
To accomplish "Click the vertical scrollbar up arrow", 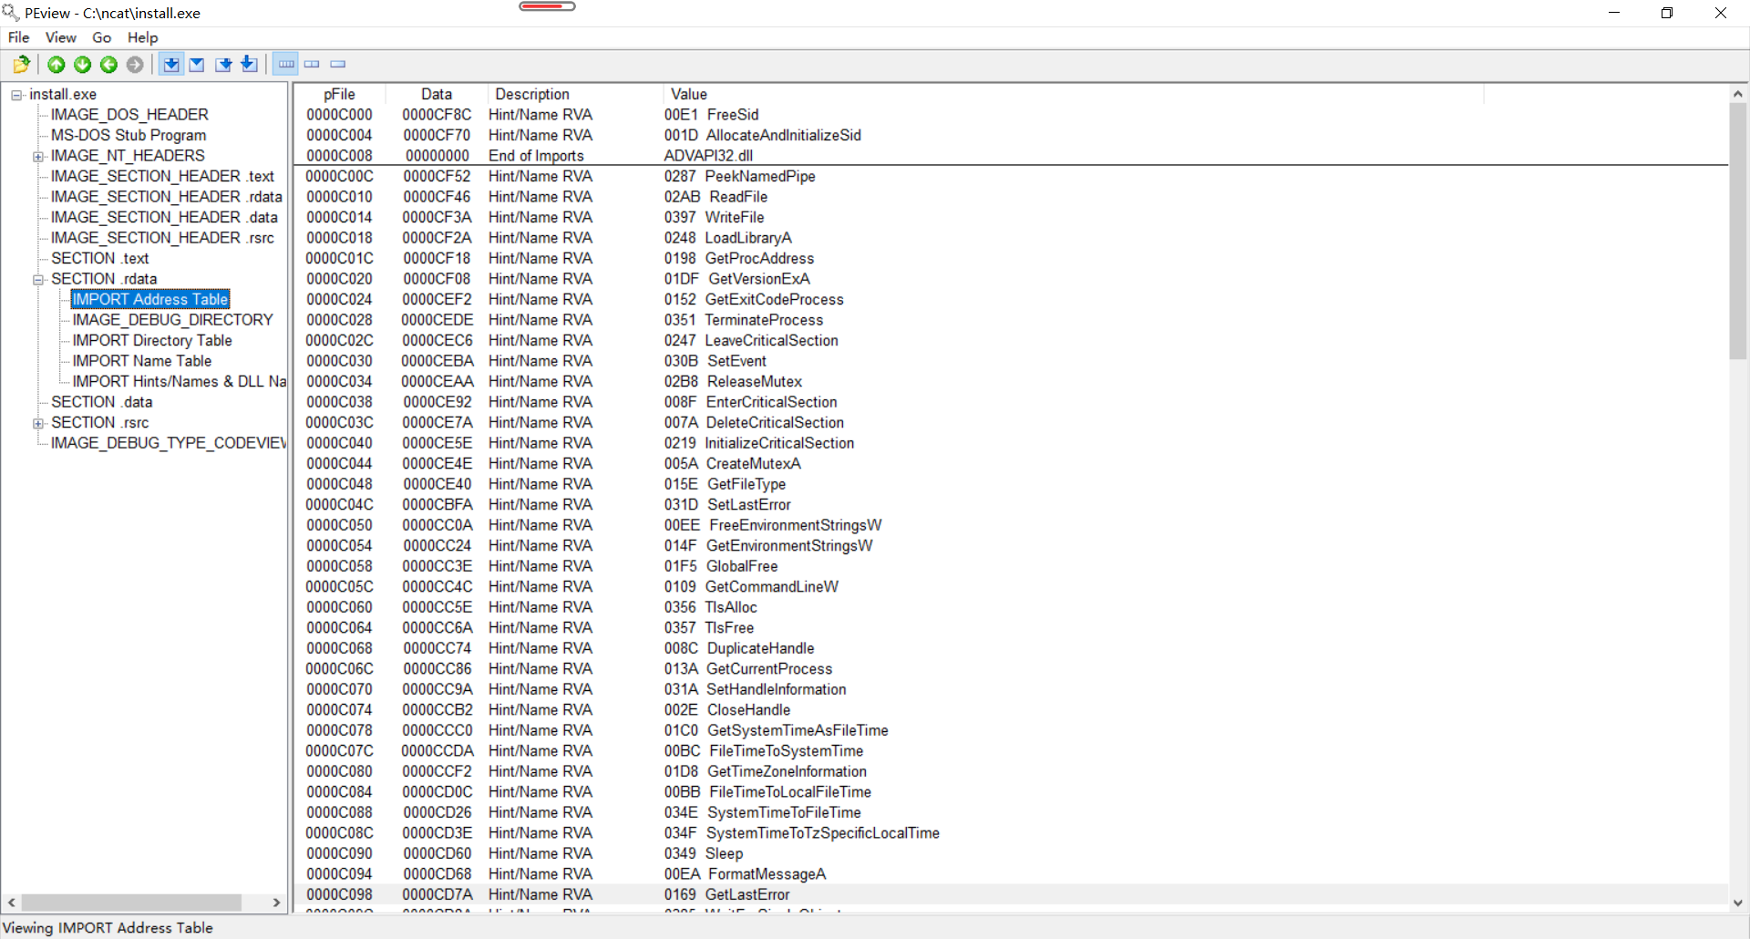I will coord(1738,94).
